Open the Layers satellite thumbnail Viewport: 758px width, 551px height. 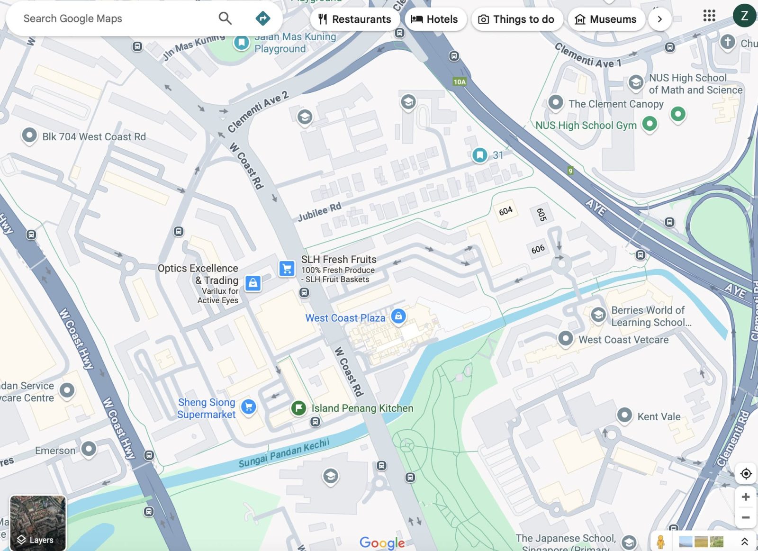[x=38, y=522]
